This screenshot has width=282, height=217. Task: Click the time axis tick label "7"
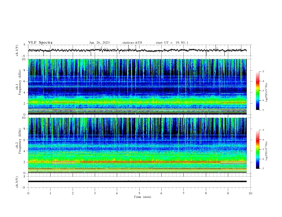[184, 193]
